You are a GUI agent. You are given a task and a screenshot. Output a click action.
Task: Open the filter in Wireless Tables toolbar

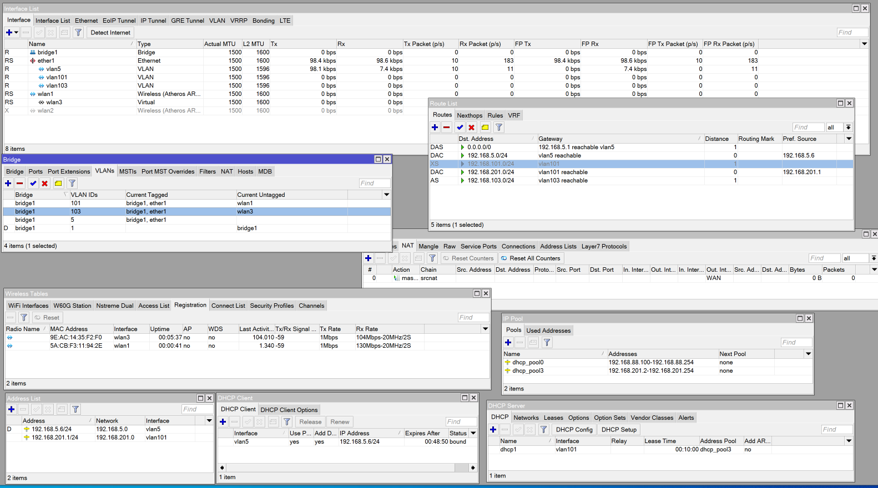(24, 318)
